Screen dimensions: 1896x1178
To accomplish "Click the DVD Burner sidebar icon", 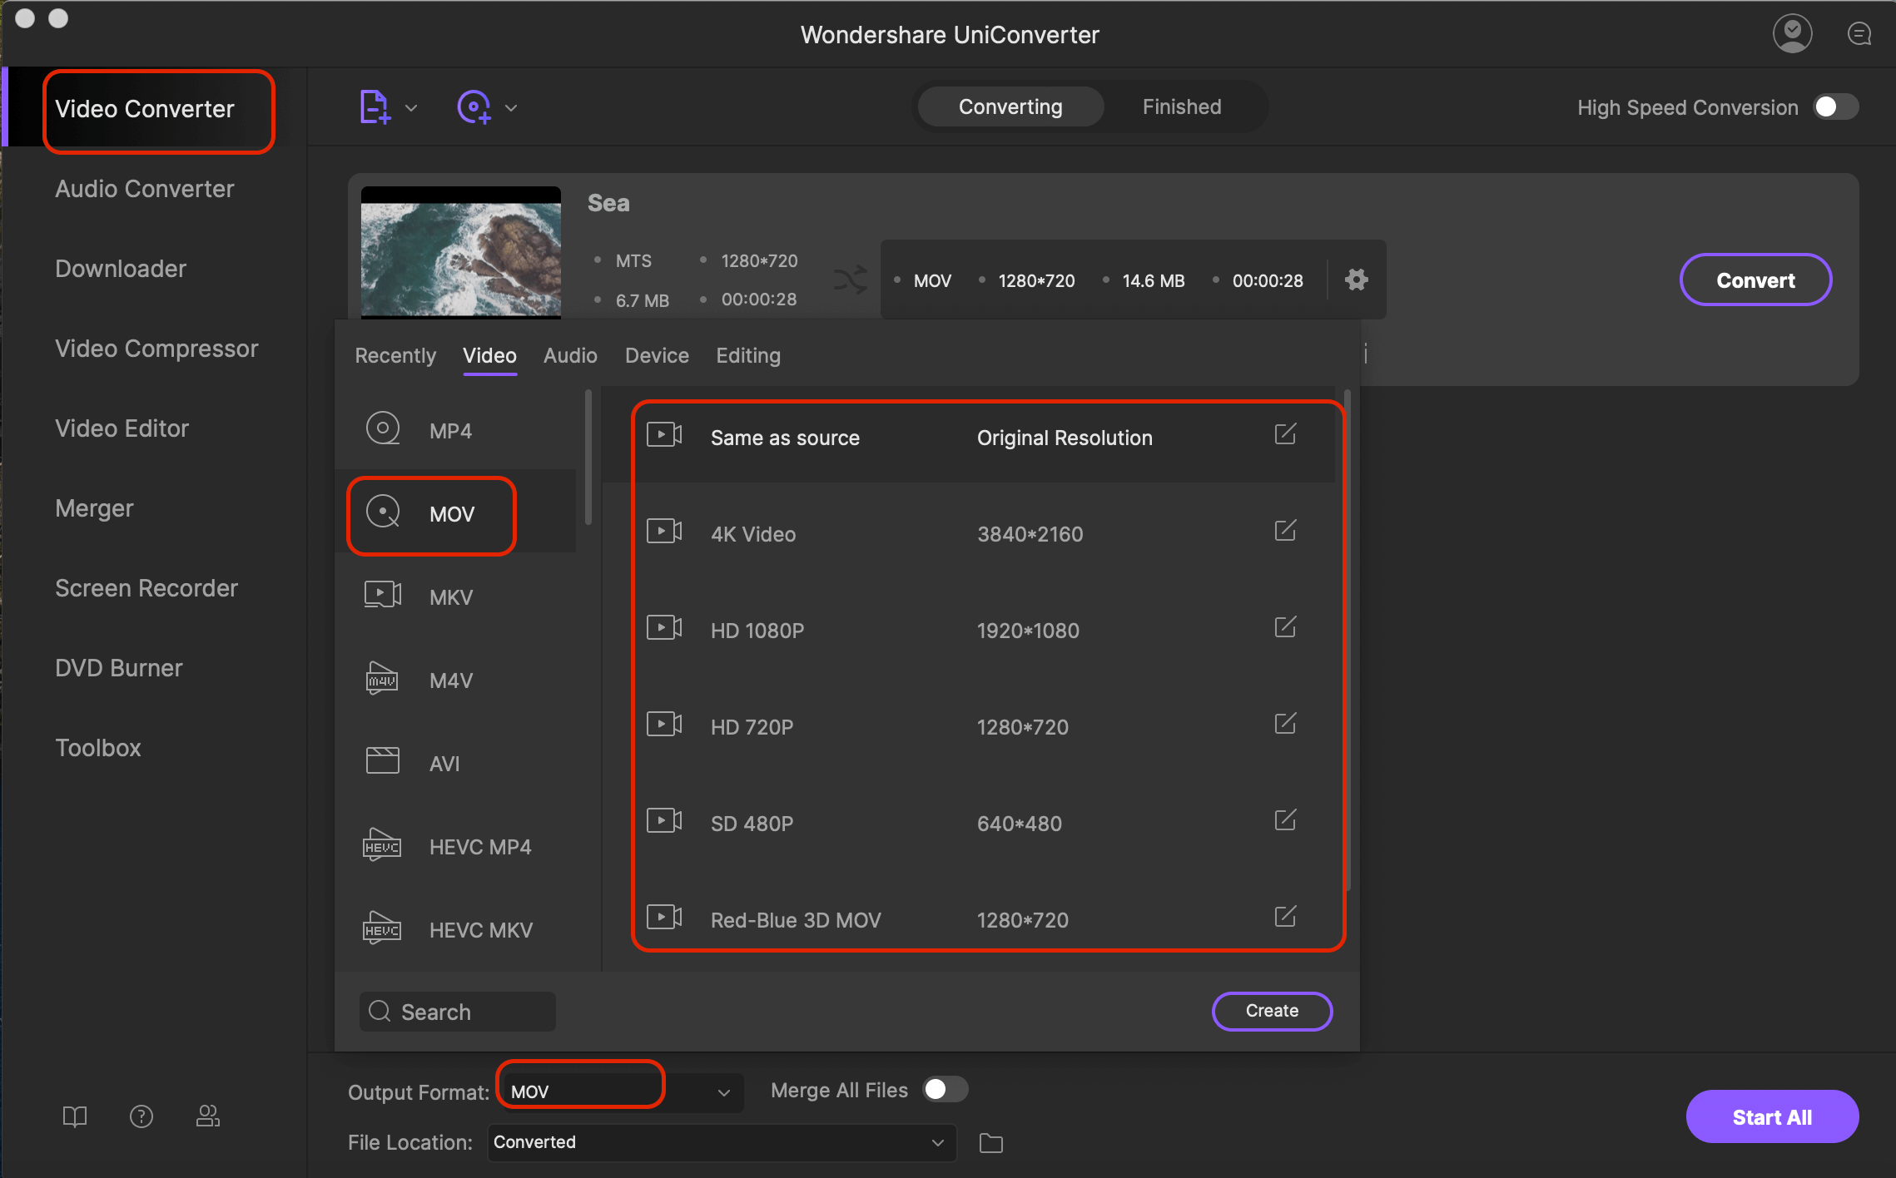I will [x=119, y=668].
